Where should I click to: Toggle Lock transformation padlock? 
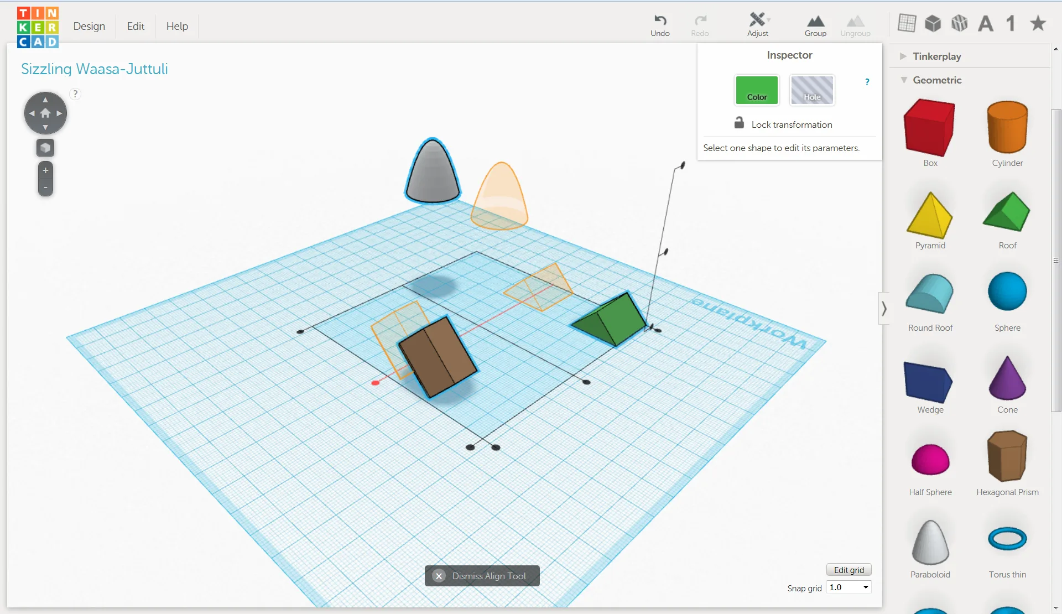739,123
